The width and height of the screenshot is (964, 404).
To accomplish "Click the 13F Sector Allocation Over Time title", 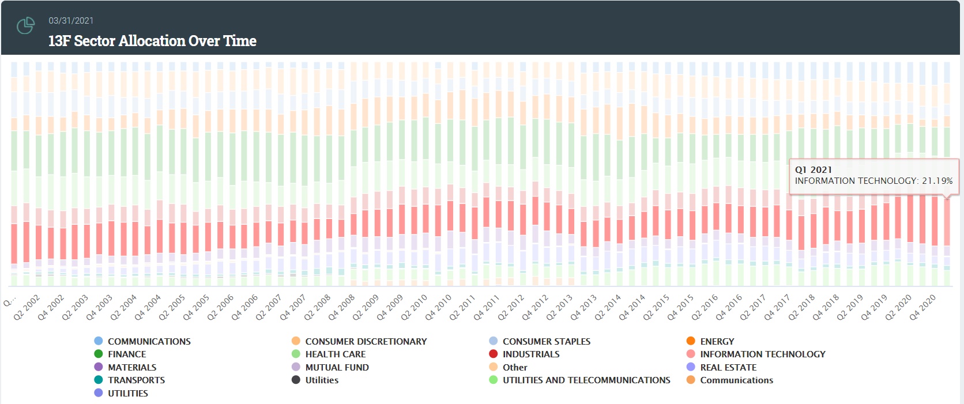I will (x=152, y=41).
